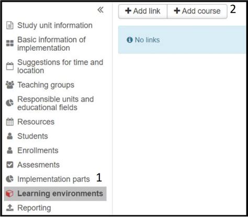Viewport: 248px width, 218px height.
Task: Click the Assesments checkmark icon
Action: coord(10,165)
